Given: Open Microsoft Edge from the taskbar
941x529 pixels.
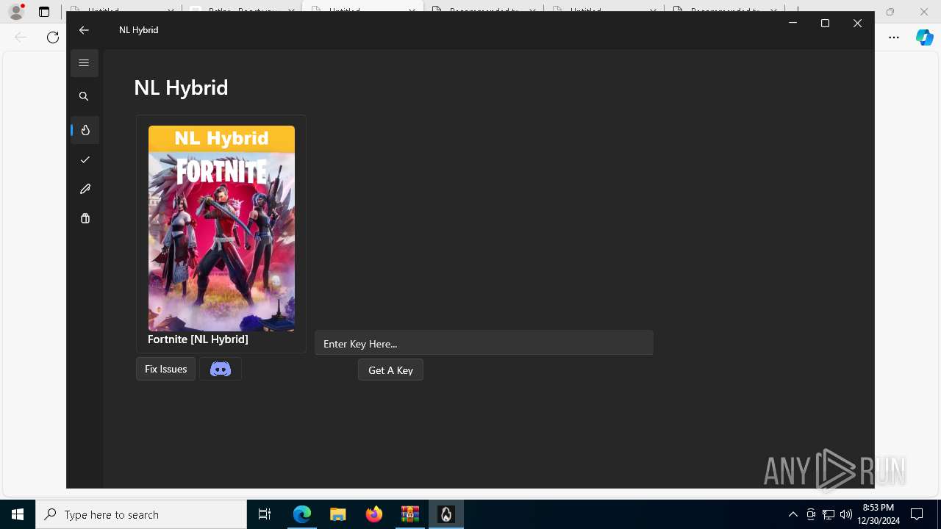Looking at the screenshot, I should (302, 514).
